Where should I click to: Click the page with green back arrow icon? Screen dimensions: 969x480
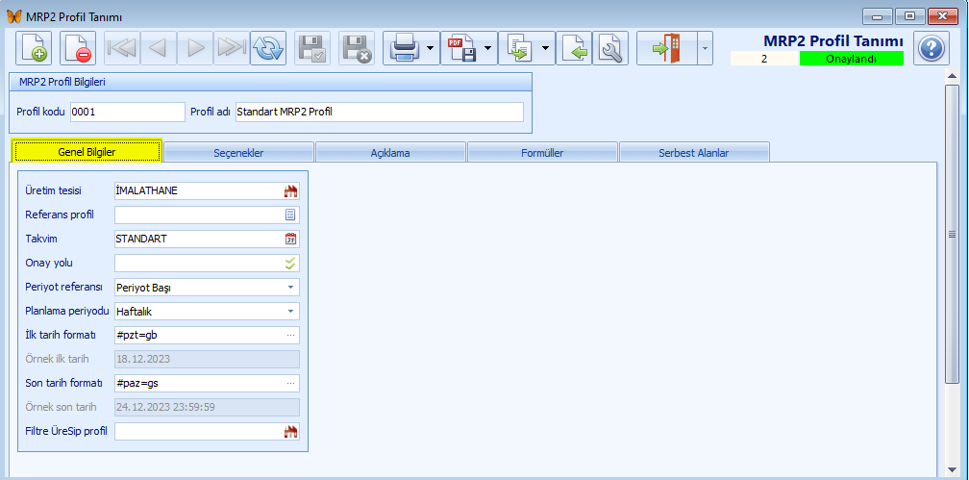(x=574, y=48)
